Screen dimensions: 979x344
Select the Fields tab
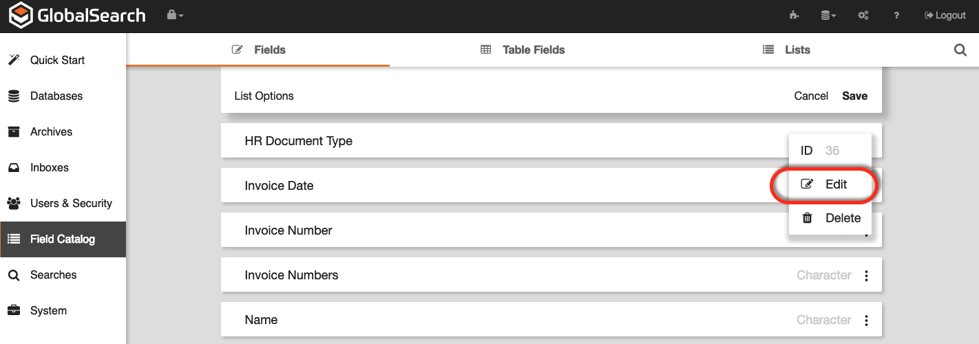pyautogui.click(x=259, y=50)
